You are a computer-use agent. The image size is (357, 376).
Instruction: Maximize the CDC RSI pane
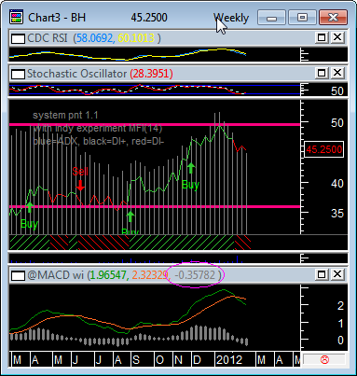(322, 37)
